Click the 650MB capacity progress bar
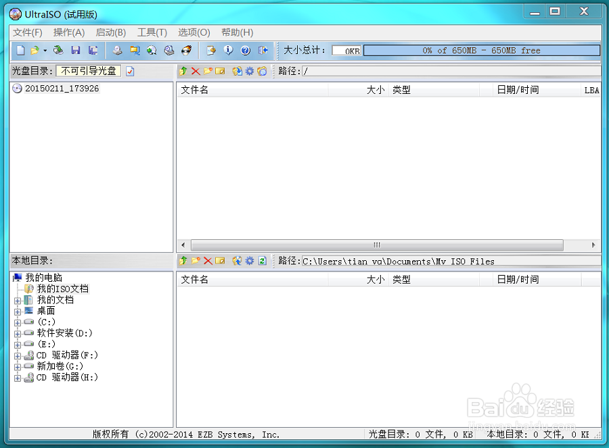The height and width of the screenshot is (448, 609). tap(482, 51)
